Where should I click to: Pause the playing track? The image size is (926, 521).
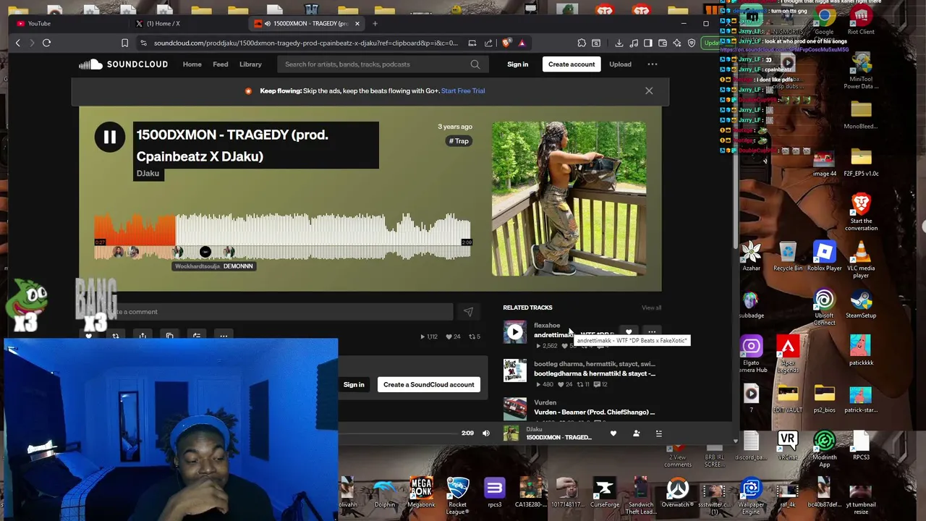(x=110, y=137)
